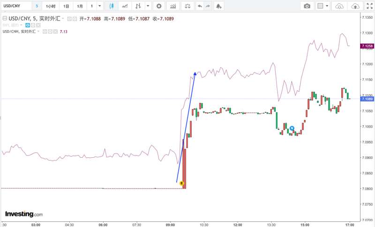Click the 09:00 time axis label
375x227 pixels.
[170, 225]
